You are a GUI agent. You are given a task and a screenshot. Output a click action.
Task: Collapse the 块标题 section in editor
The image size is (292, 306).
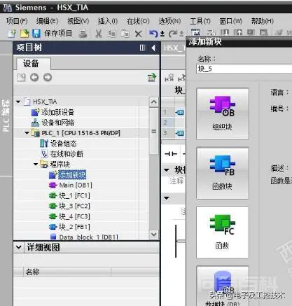(x=167, y=170)
